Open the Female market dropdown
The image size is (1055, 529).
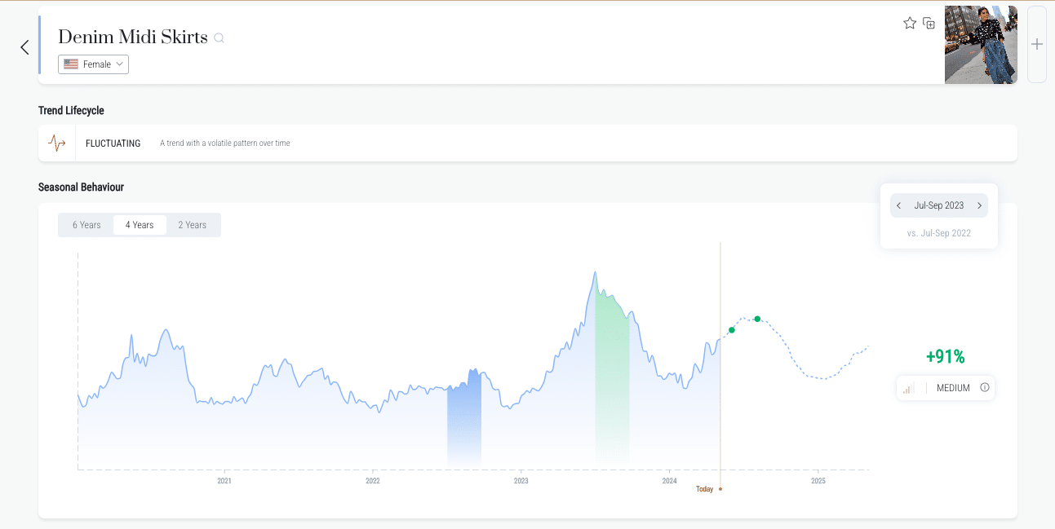click(93, 64)
